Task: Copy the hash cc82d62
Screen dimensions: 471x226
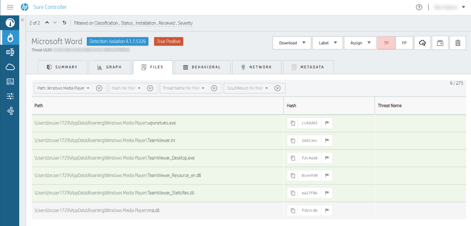Action: 293,123
